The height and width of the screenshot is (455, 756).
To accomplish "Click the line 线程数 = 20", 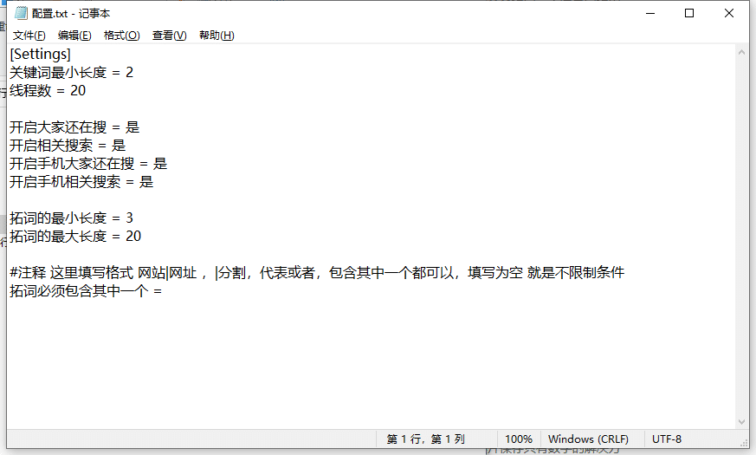I will pyautogui.click(x=48, y=91).
